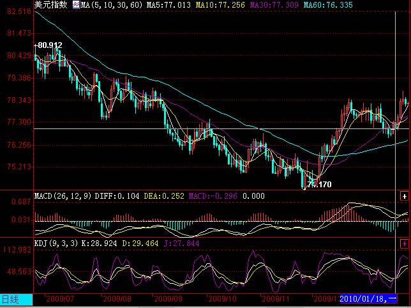Click the 2009/10 date on time axis
The image size is (411, 308).
(223, 299)
